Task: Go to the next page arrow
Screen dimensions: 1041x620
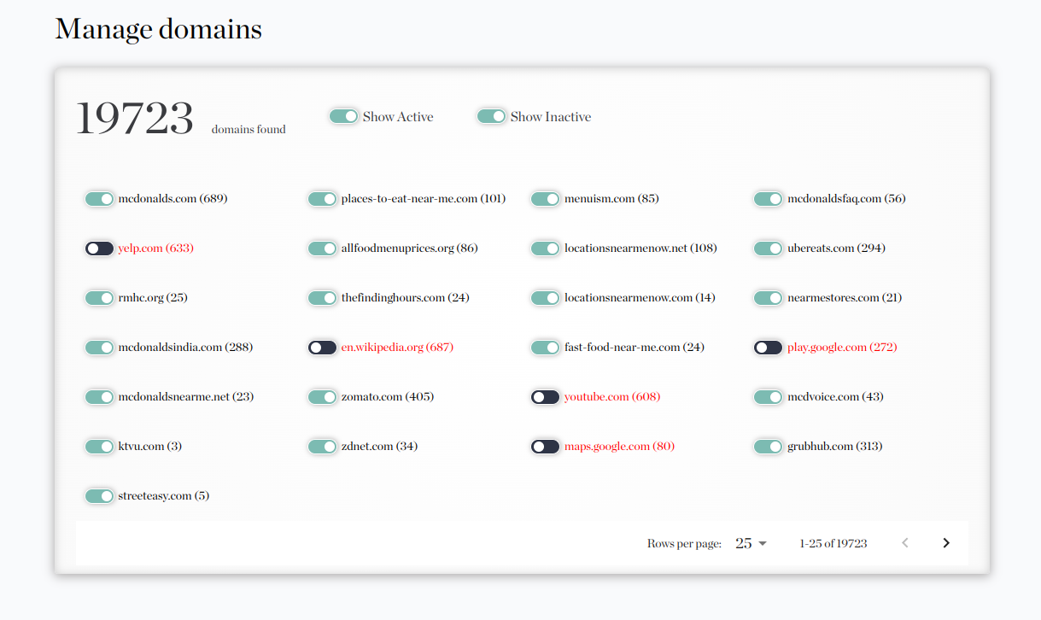Action: pos(945,543)
